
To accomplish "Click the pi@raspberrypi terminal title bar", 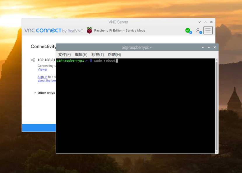I will [137, 47].
